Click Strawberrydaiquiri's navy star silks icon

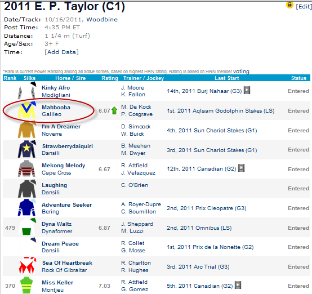click(x=27, y=149)
